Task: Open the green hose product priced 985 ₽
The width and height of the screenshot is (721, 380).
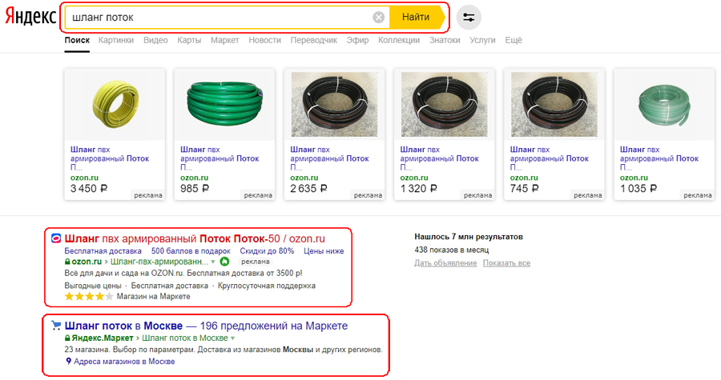Action: (x=225, y=134)
